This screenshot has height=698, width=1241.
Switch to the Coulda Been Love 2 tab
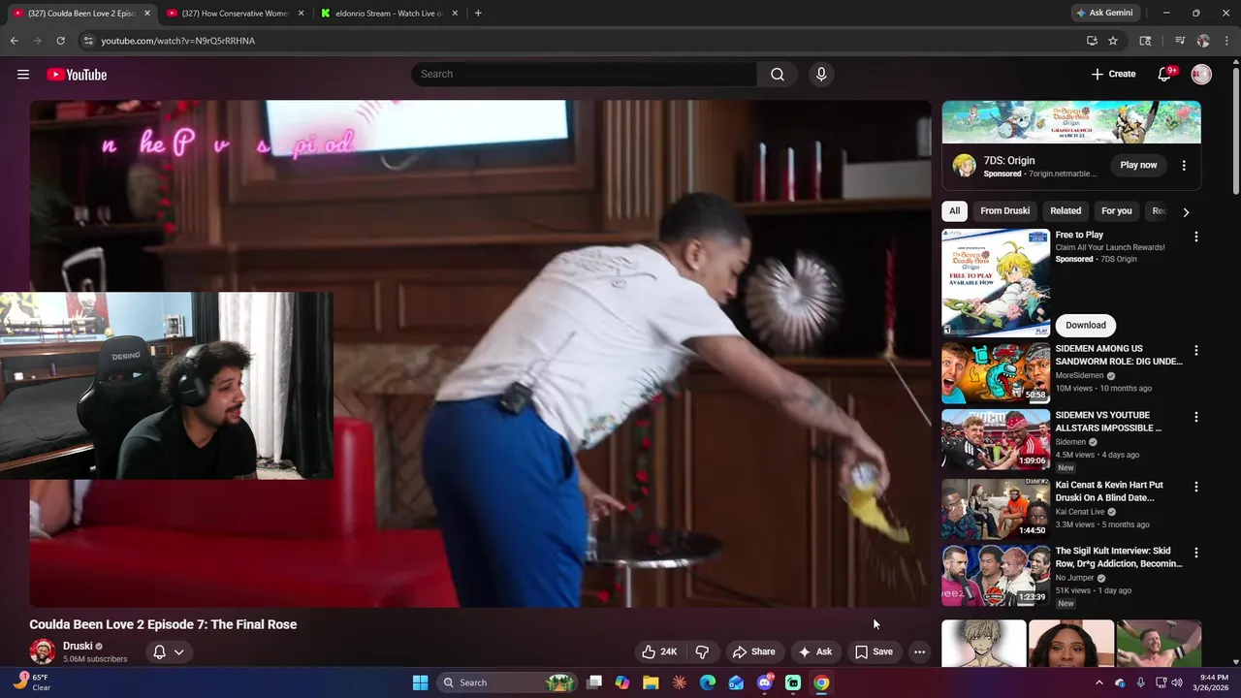tap(82, 13)
